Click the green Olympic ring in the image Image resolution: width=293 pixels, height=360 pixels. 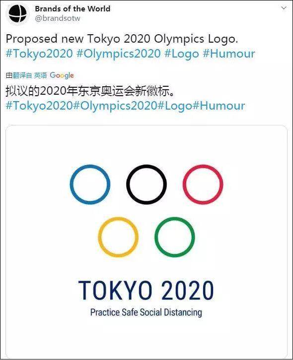click(x=174, y=237)
